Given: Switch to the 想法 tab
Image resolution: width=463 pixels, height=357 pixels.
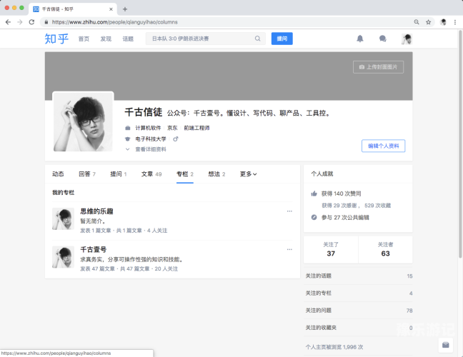Looking at the screenshot, I should 216,174.
